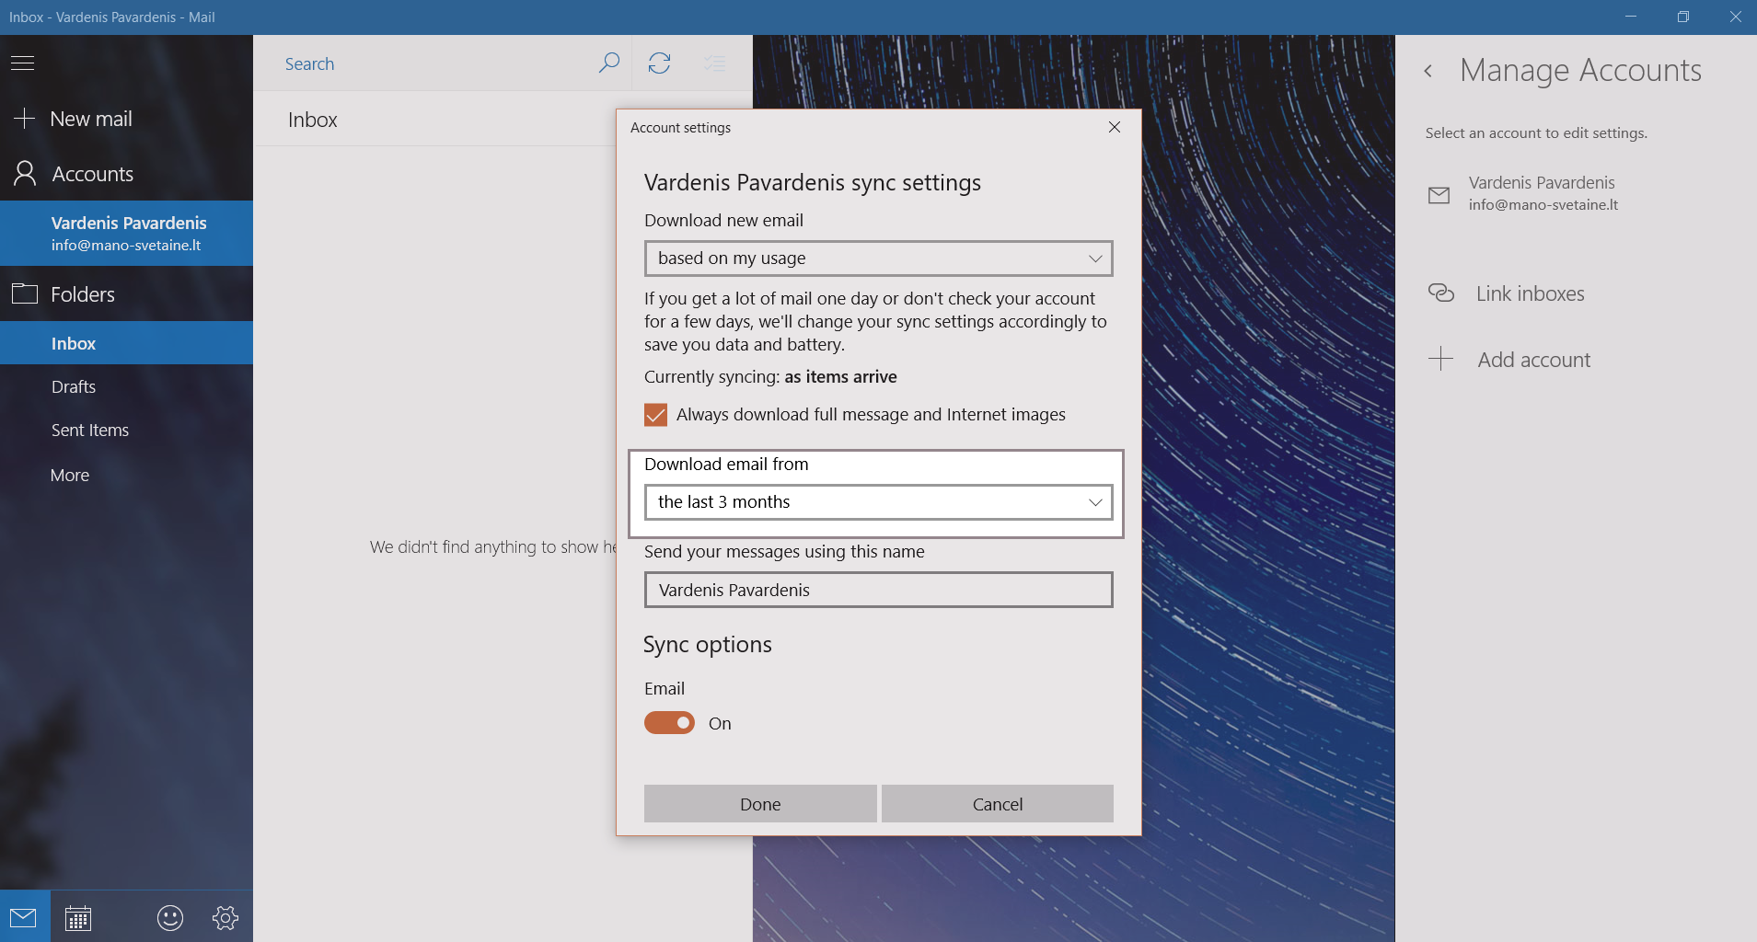Uncheck Always download full message checkbox
This screenshot has width=1757, height=942.
coord(655,415)
